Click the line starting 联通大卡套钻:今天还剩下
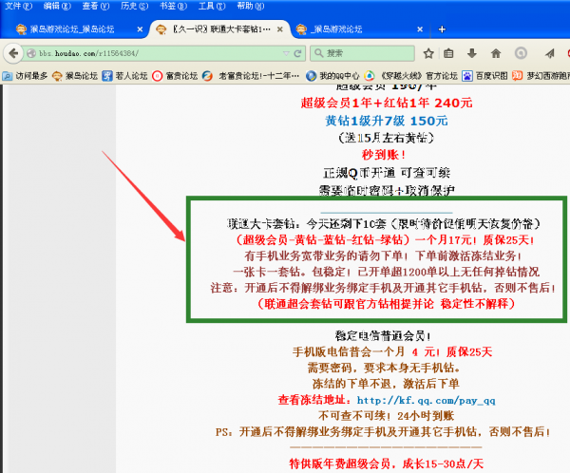570x473 pixels. (x=384, y=223)
